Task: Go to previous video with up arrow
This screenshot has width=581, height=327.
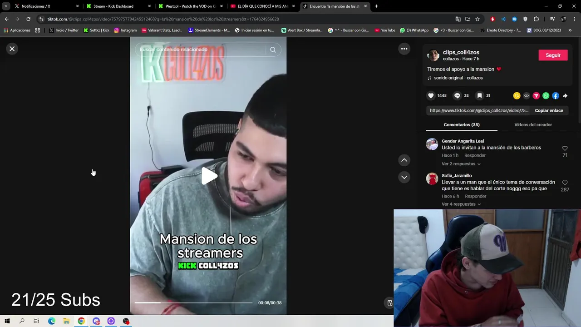Action: 404,160
